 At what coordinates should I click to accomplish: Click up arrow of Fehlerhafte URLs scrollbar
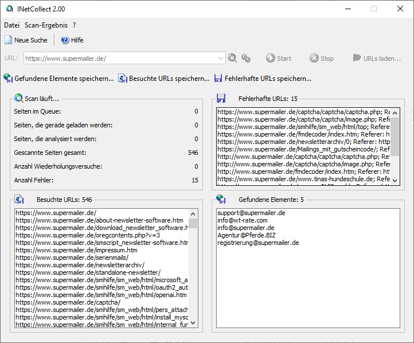tap(395, 113)
